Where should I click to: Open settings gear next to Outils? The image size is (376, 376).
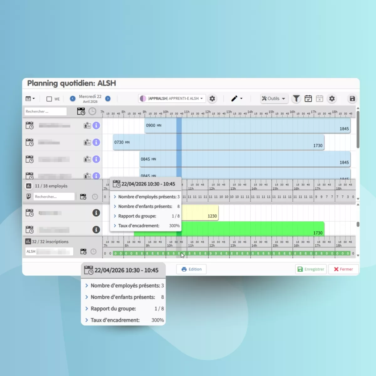coord(332,99)
